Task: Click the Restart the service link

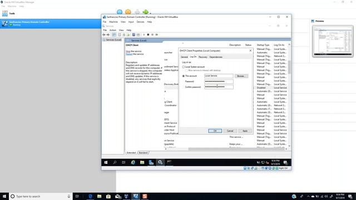Action: point(129,54)
